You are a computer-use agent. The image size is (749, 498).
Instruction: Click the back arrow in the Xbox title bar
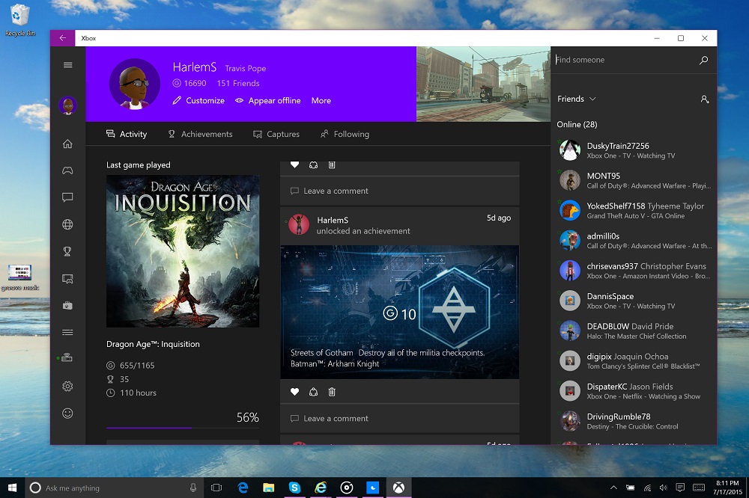(x=63, y=38)
